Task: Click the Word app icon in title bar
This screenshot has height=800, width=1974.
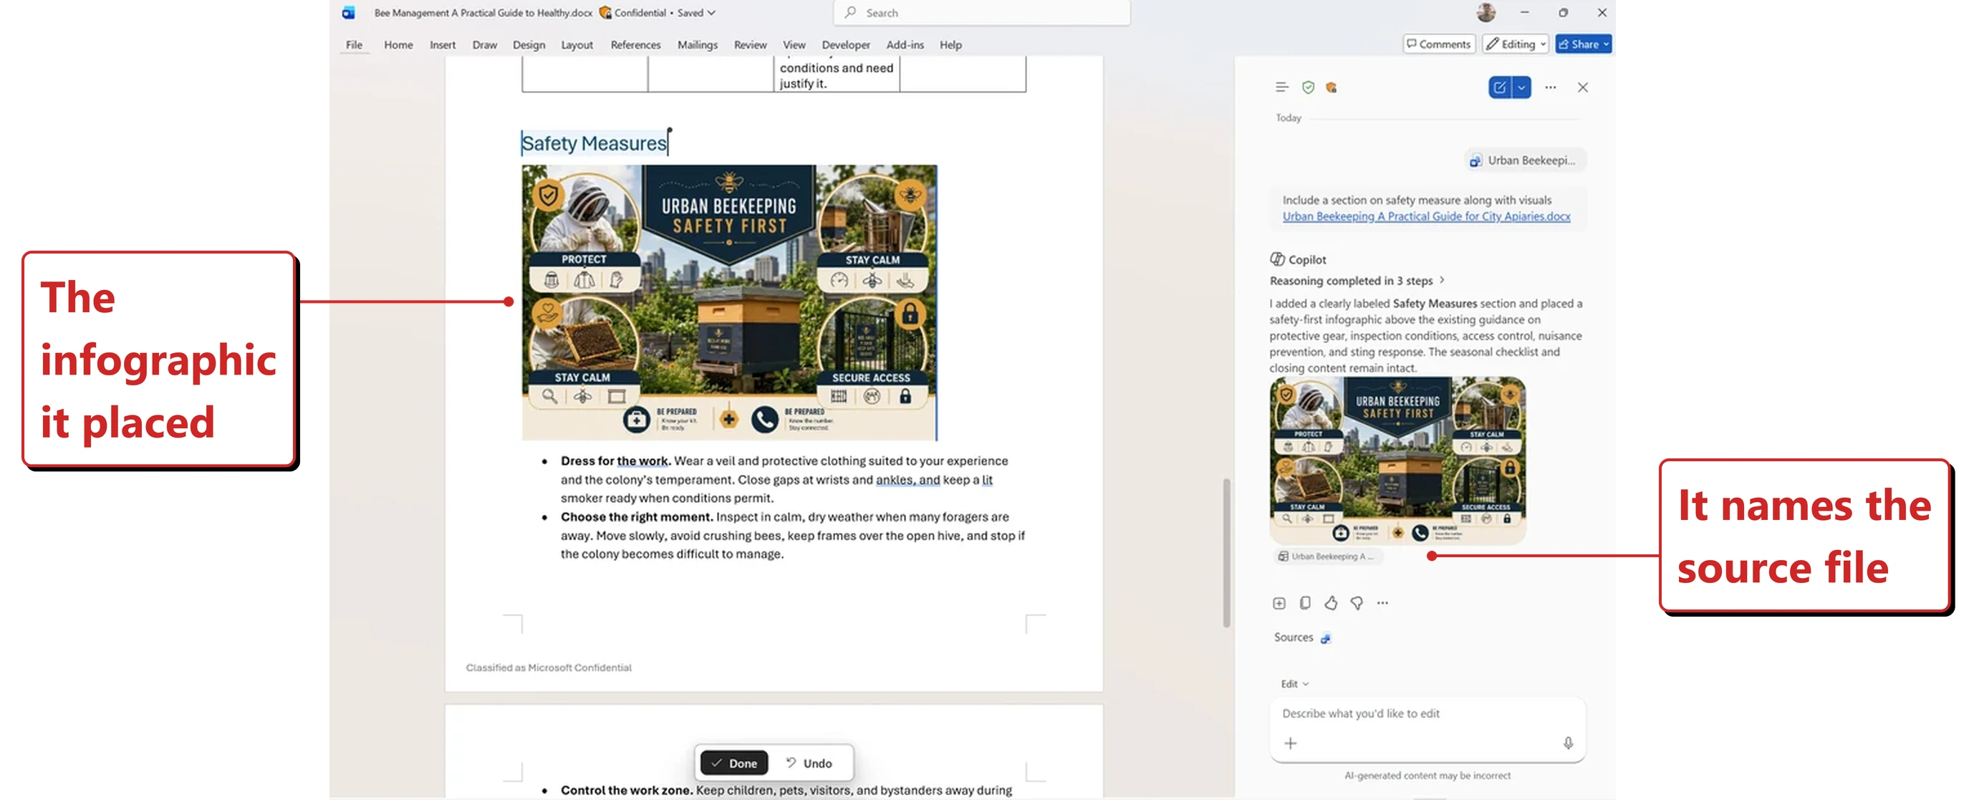Action: (349, 12)
